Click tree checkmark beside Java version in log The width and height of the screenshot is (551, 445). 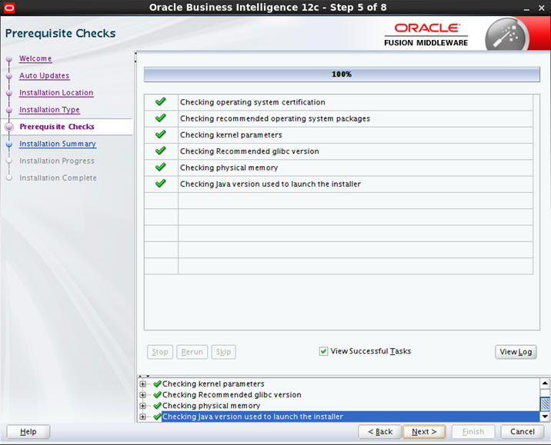[158, 417]
